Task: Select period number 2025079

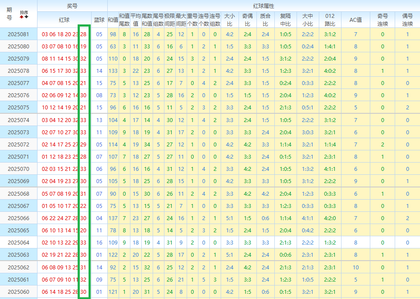Action: tap(18, 58)
